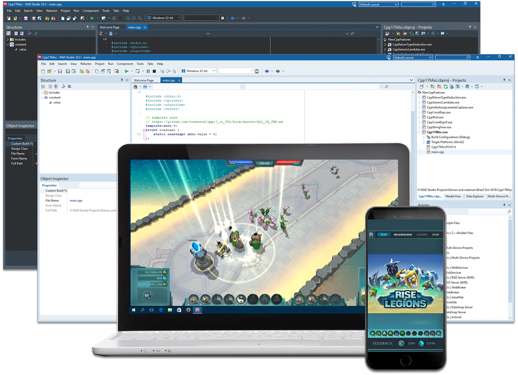This screenshot has height=375, width=518.
Task: Click the Windows Start button on laptop taskbar
Action: coord(134,310)
